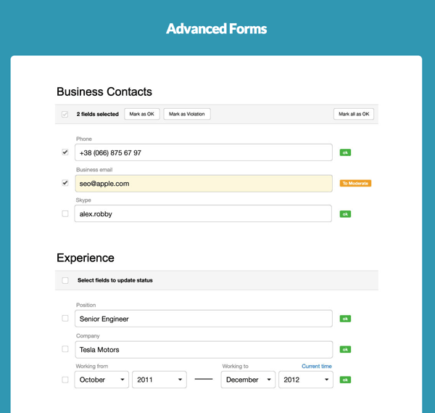Click the ok badge beside working dates
Image resolution: width=435 pixels, height=413 pixels.
[345, 380]
